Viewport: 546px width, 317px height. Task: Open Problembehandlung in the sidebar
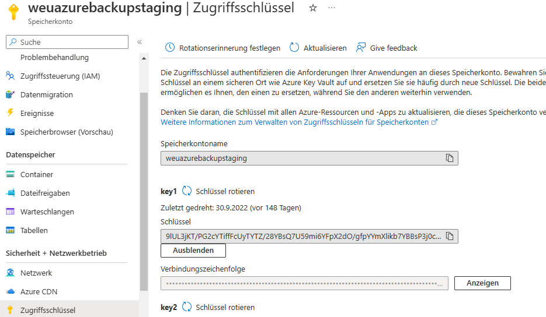(54, 57)
